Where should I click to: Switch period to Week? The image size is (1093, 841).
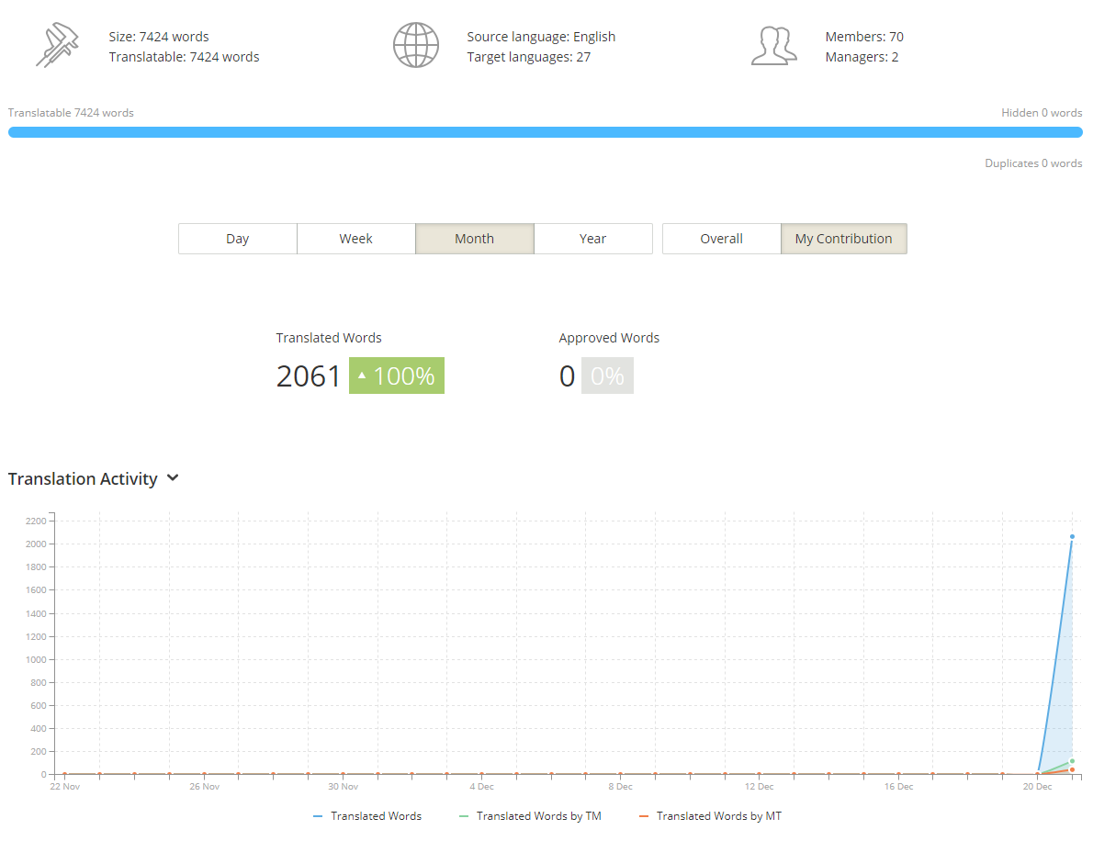point(356,239)
